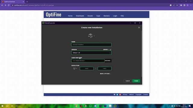Image resolution: width=193 pixels, height=108 pixels.
Task: Open OptiFine Banners menu item
Action: (x=106, y=16)
